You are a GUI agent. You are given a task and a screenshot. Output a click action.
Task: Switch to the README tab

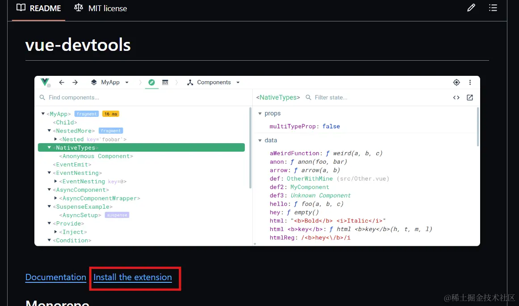[38, 8]
